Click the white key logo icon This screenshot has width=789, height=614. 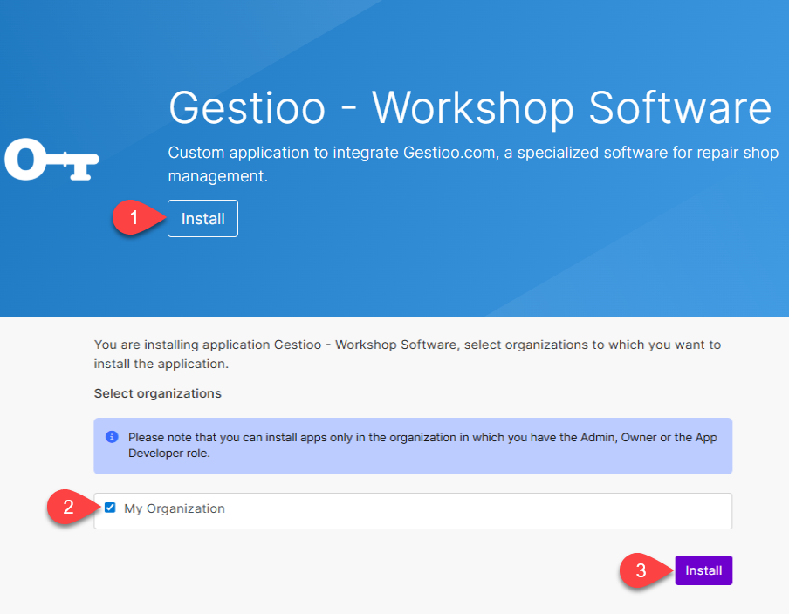[x=52, y=160]
